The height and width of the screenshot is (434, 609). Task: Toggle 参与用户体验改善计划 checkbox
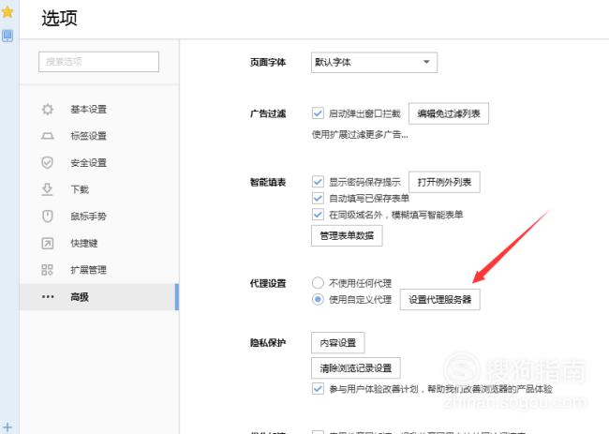(x=318, y=389)
